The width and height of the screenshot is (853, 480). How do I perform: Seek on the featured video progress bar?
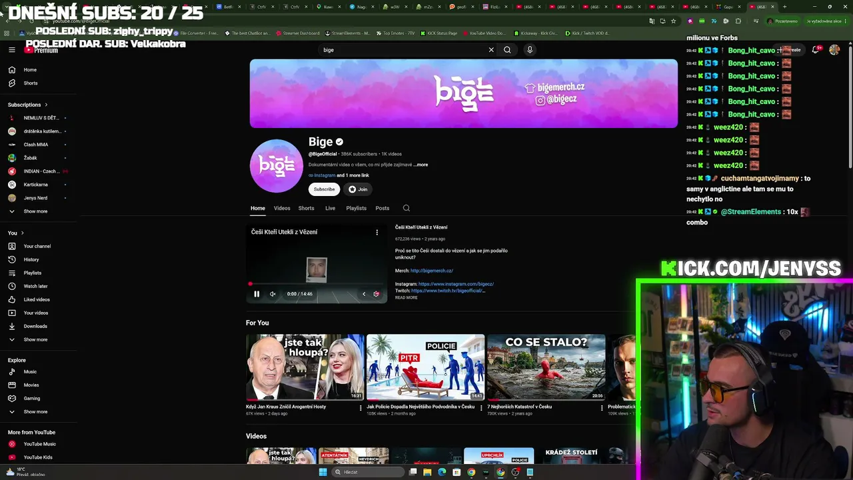317,284
